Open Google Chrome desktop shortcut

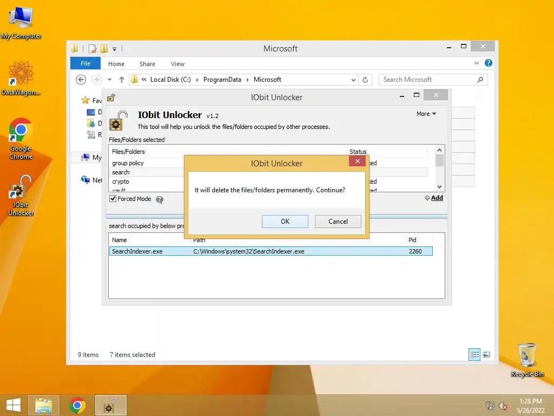tap(21, 139)
